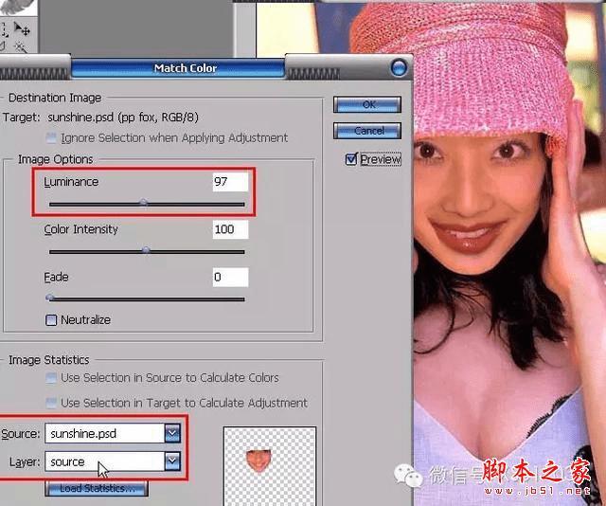606x506 pixels.
Task: Click the Layer combo box text source
Action: 67,461
